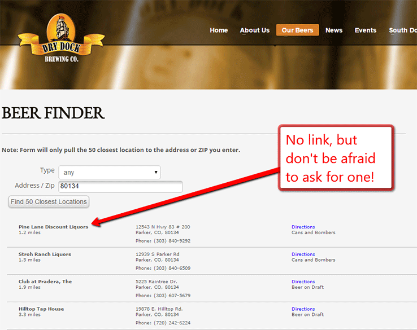
Task: Open the News menu item
Action: [x=334, y=30]
